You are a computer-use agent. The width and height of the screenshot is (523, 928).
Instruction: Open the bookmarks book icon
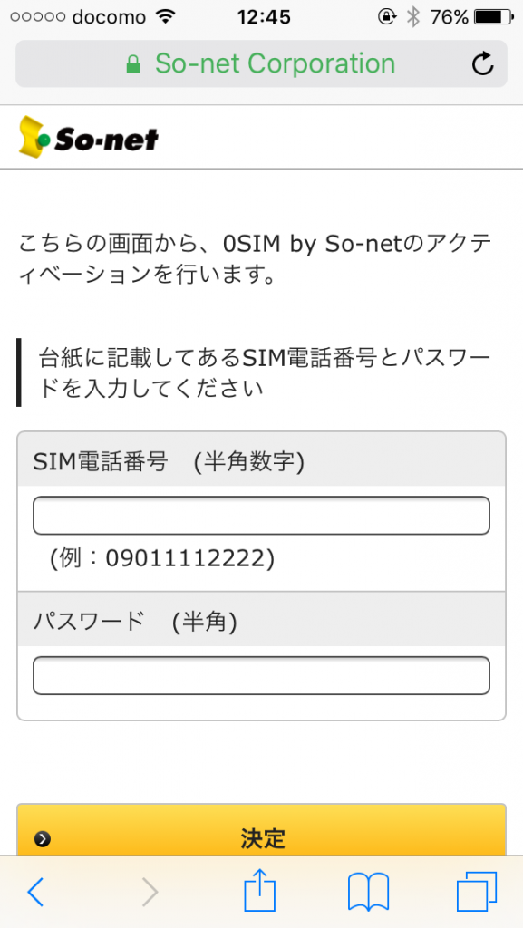[x=369, y=892]
